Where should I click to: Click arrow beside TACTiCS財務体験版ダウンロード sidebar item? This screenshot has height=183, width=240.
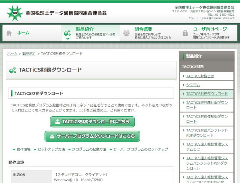coord(183,116)
